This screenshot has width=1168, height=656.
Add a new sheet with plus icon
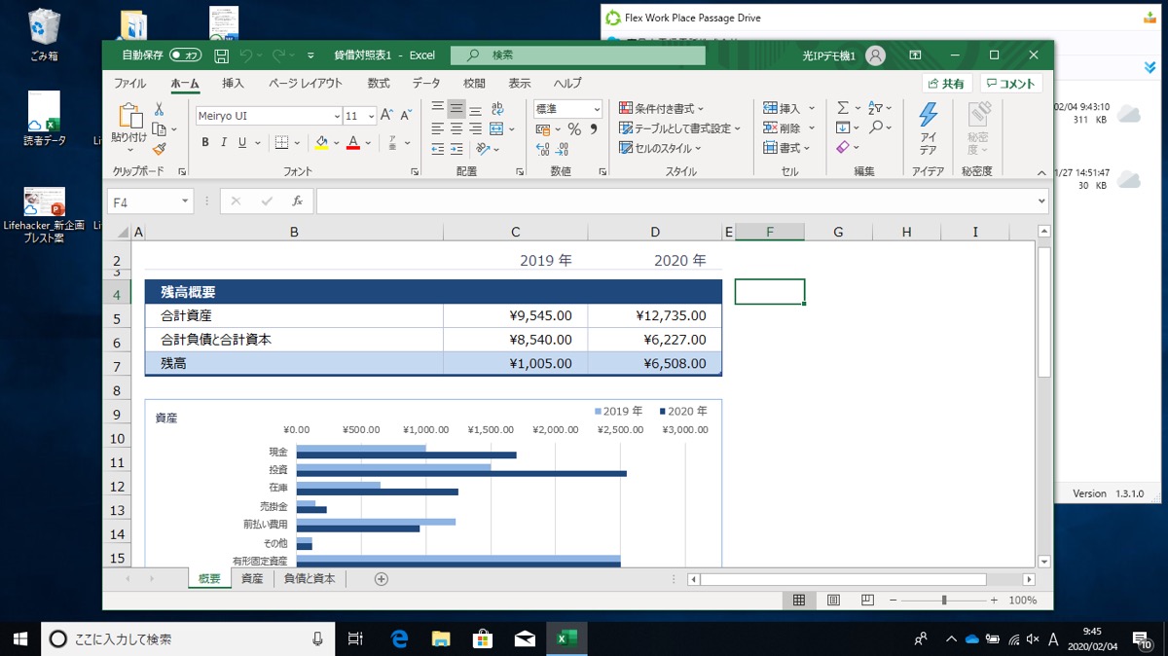point(382,578)
